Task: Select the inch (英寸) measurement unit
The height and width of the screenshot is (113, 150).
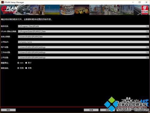Action: point(26,63)
